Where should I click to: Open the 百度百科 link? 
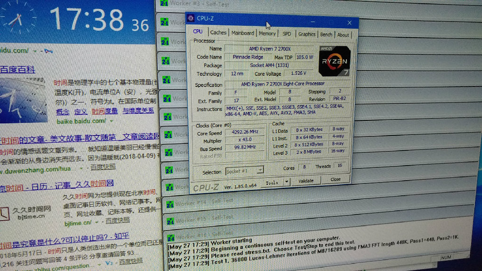coord(17,70)
